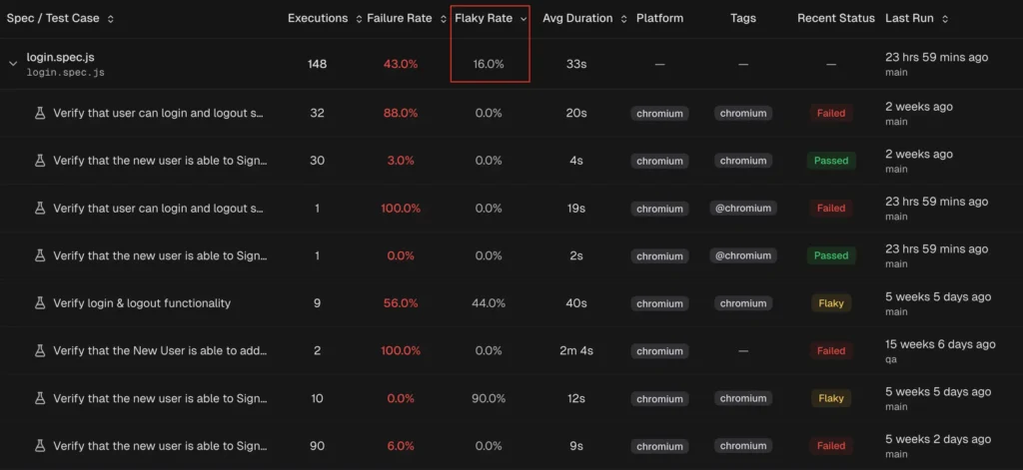The height and width of the screenshot is (470, 1023).
Task: Open Flaky Rate column sort dropdown
Action: click(x=523, y=19)
